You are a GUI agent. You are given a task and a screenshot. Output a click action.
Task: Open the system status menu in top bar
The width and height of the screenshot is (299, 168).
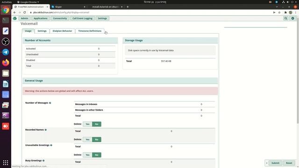(290, 2)
